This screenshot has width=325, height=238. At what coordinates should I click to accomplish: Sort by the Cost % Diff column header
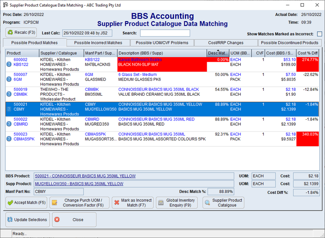(x=308, y=53)
